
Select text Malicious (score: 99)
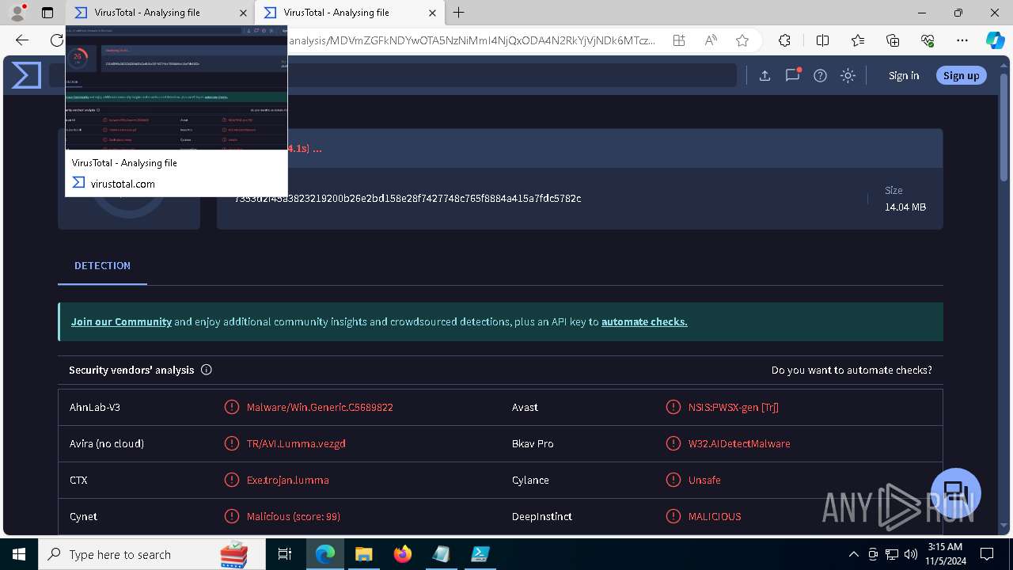pos(293,516)
